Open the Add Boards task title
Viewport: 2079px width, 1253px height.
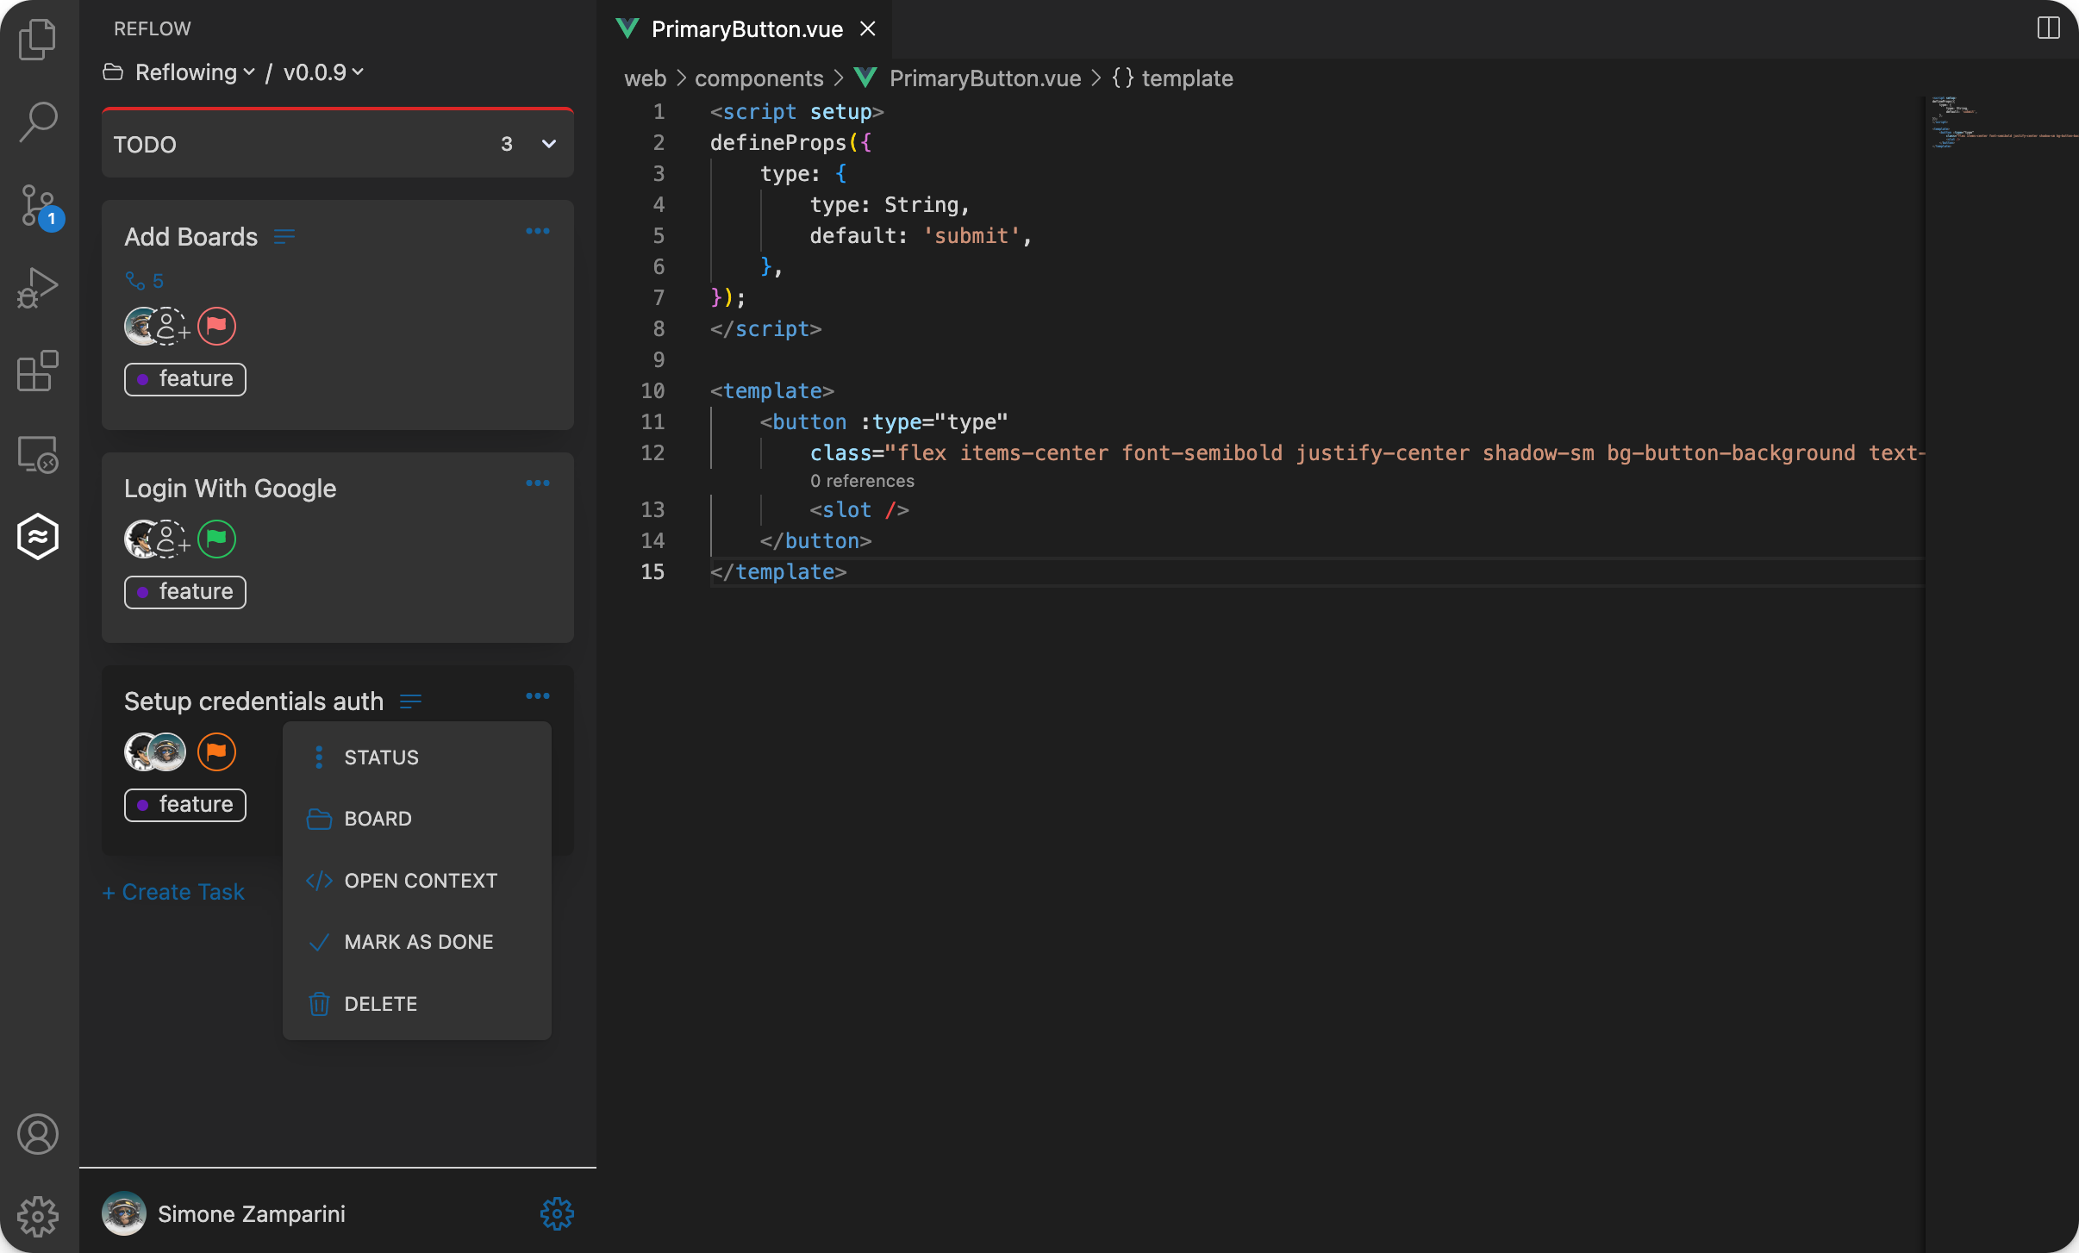191,237
